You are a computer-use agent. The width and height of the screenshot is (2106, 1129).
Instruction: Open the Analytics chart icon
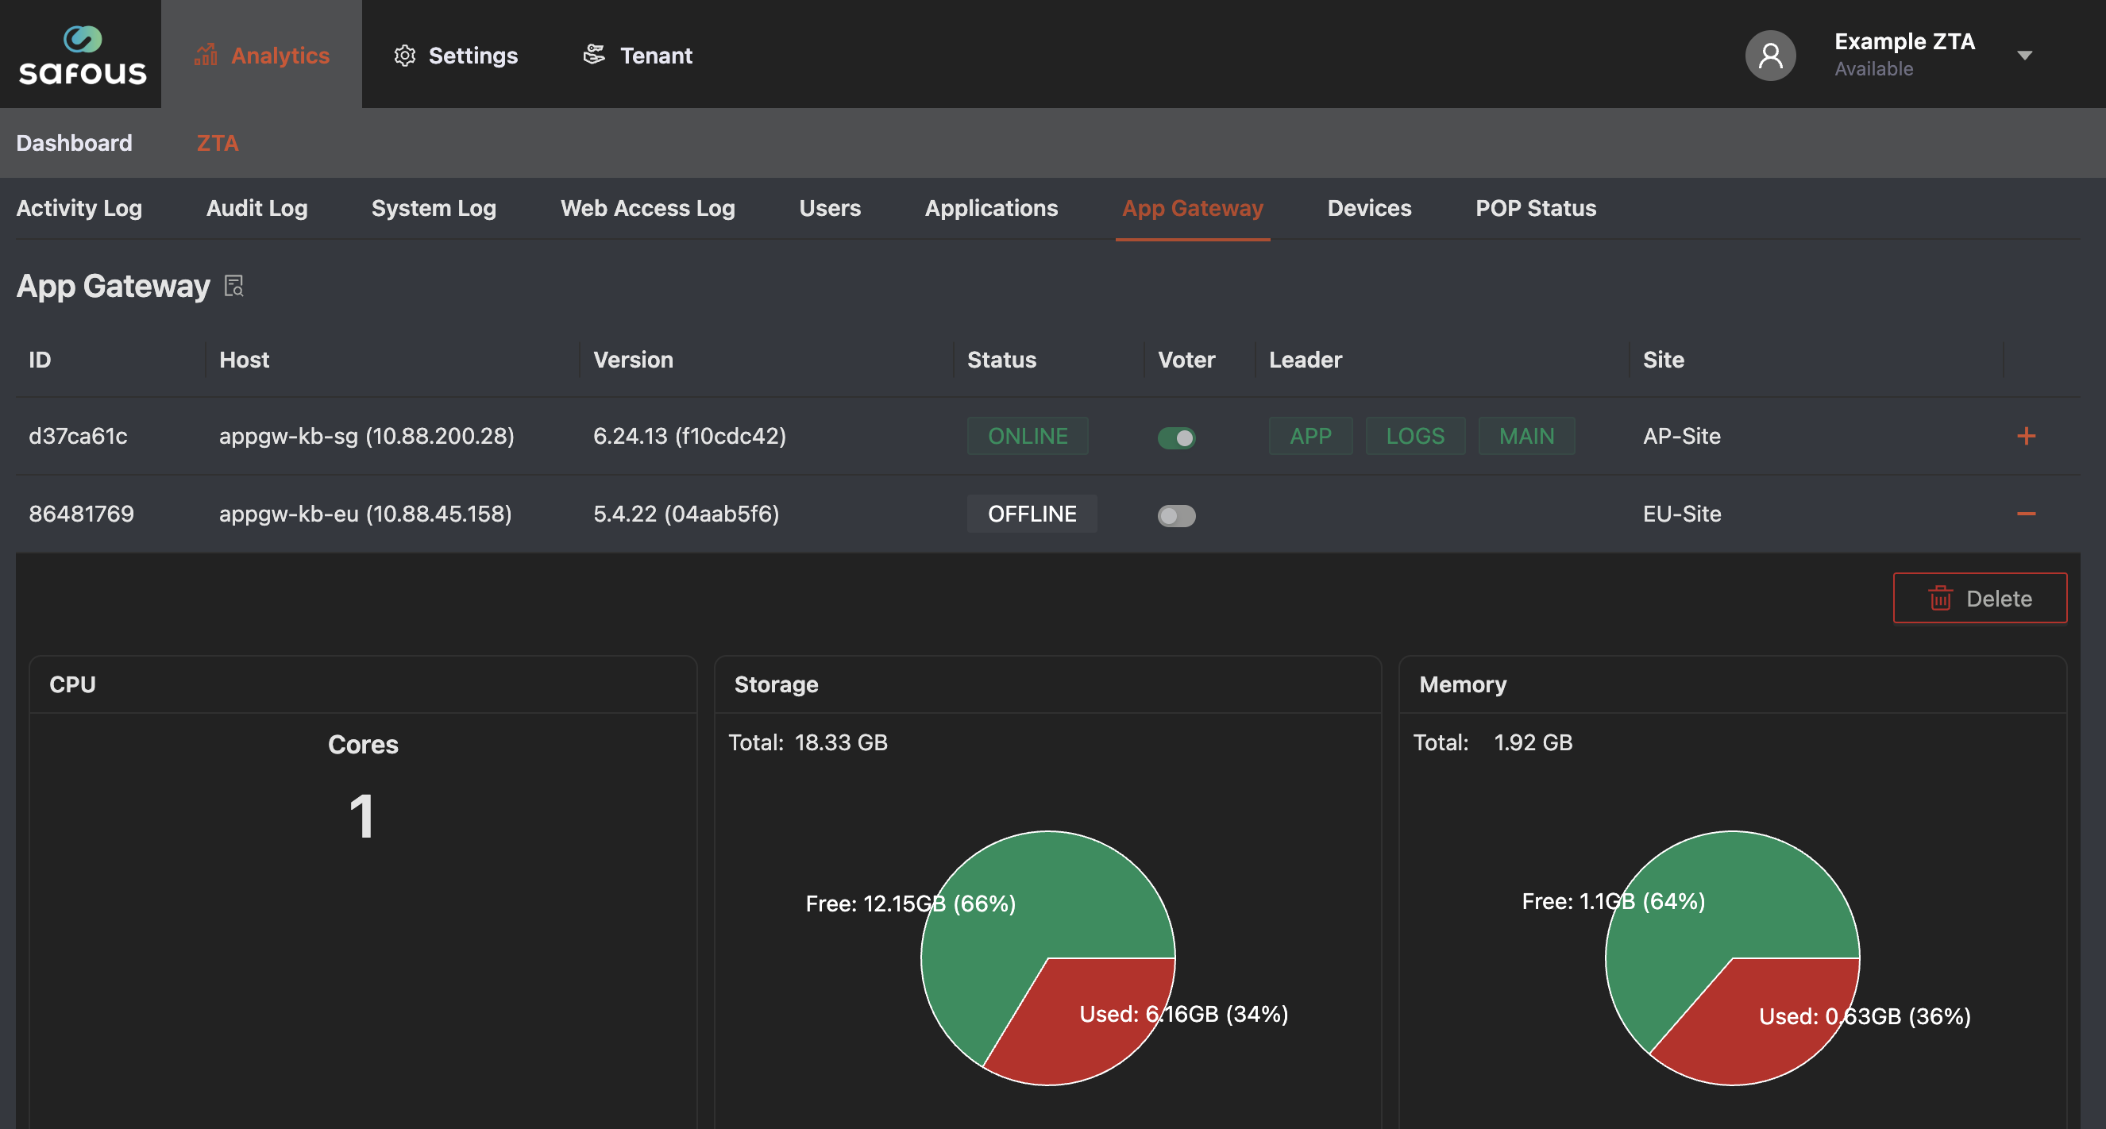pos(206,55)
